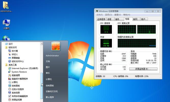Open 查看(V) menu in Task Manager
Image resolution: width=170 pixels, height=102 pixels.
coord(118,15)
